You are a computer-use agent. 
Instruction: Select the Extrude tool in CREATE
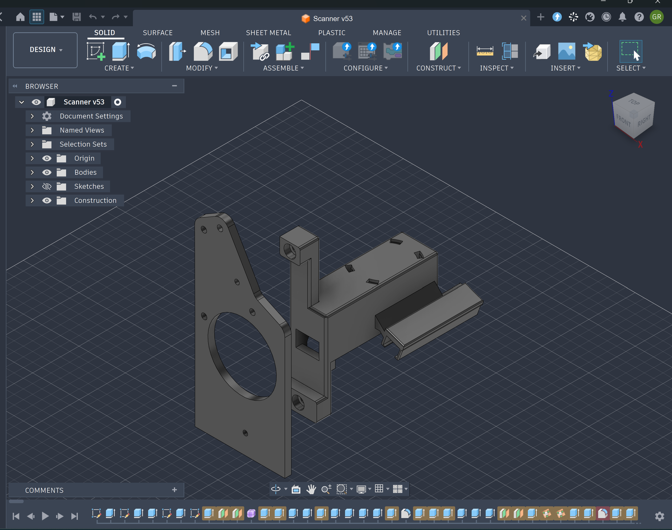[x=121, y=51]
